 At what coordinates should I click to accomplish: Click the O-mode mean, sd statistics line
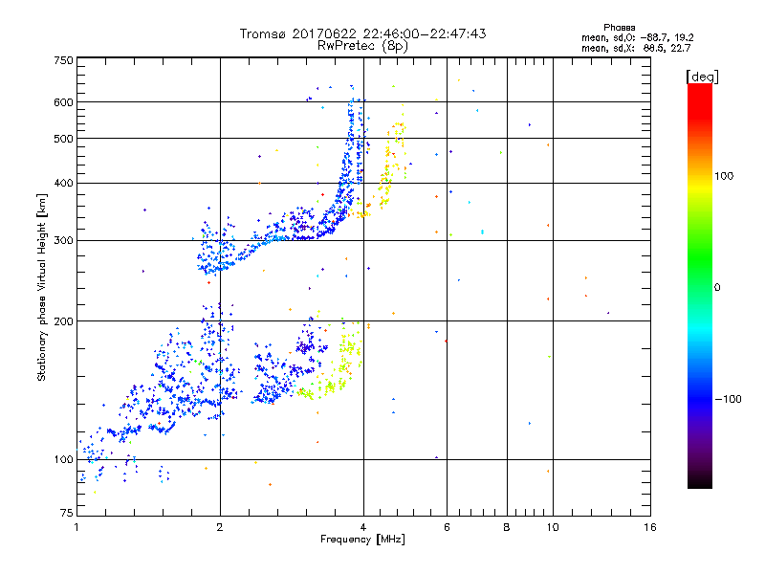(629, 37)
